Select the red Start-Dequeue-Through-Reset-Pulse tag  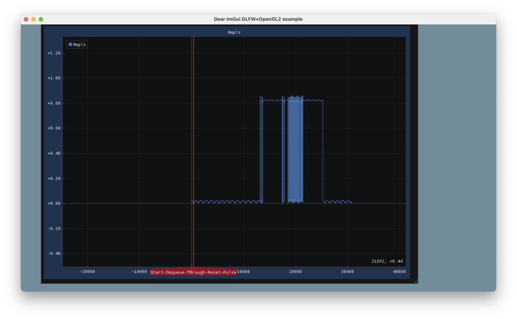click(193, 272)
